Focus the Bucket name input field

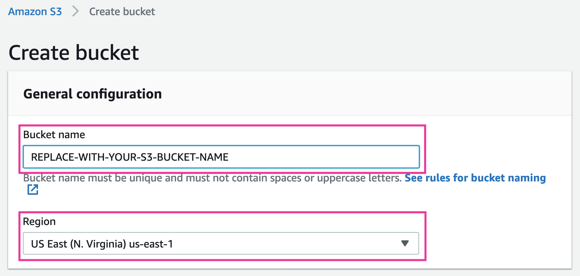click(221, 157)
